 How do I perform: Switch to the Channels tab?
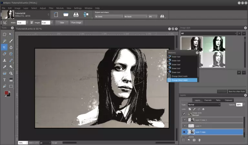pyautogui.click(x=208, y=100)
